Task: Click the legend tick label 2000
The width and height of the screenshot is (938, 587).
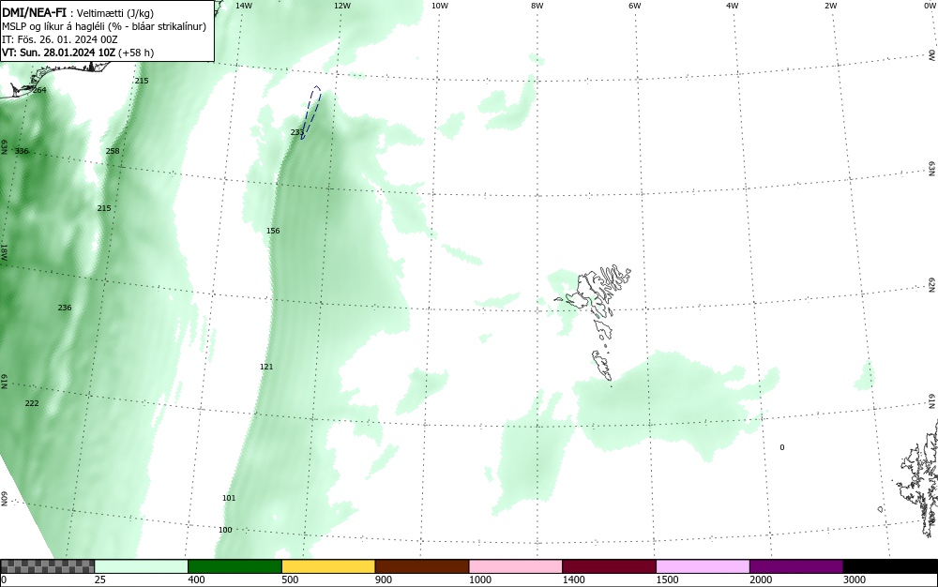Action: tap(761, 579)
